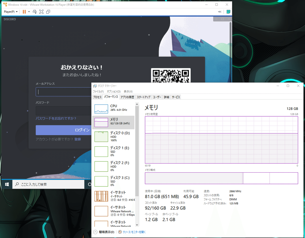Screen dimensions: 305x238
Task: Select the パフォーマンス tab
Action: point(111,97)
